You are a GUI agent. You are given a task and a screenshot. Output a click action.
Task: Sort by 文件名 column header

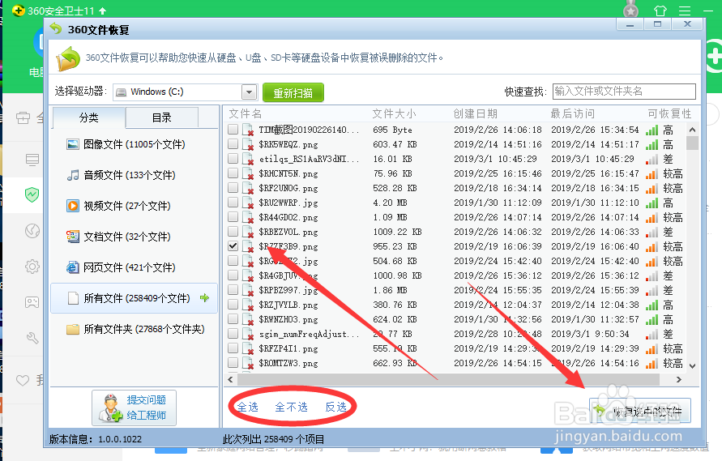point(245,113)
